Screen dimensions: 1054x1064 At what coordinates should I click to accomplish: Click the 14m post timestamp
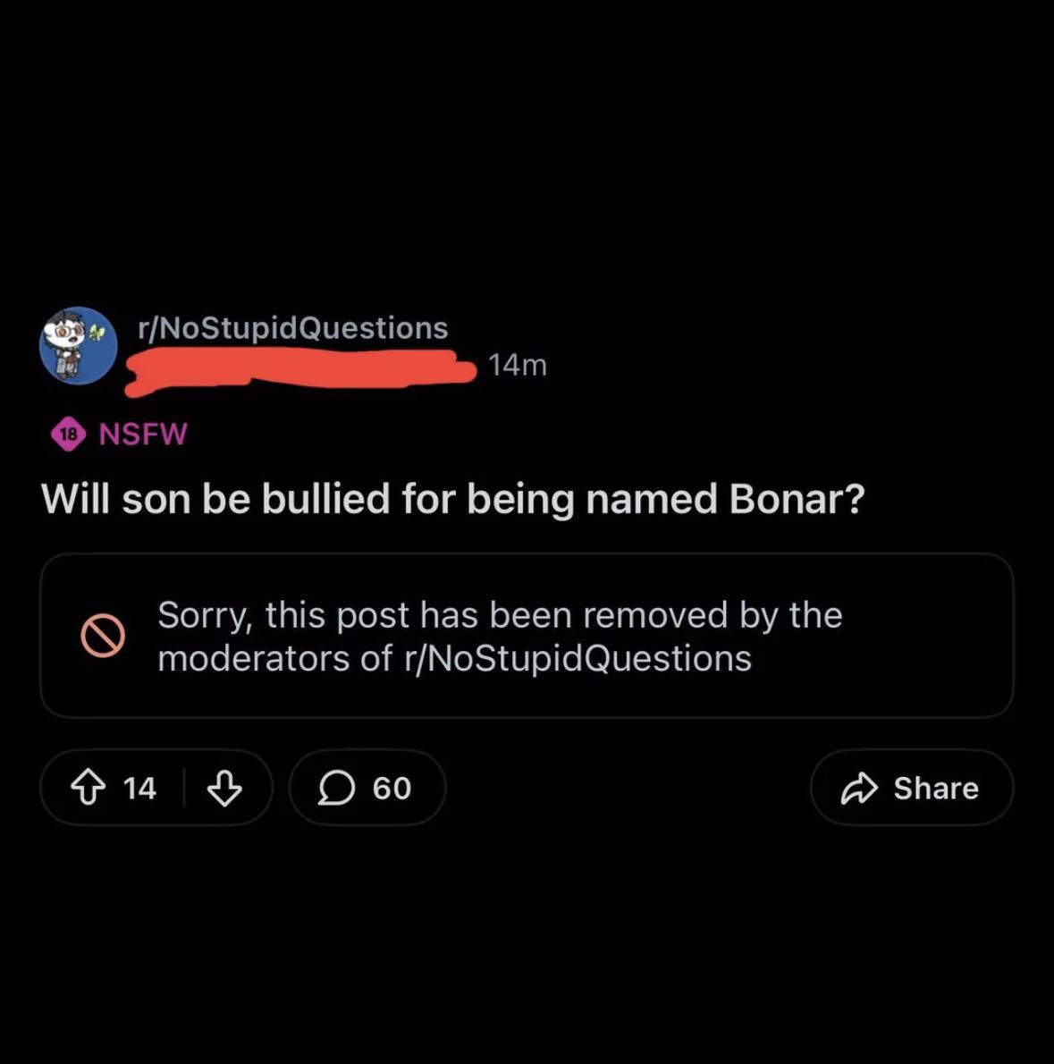[518, 365]
